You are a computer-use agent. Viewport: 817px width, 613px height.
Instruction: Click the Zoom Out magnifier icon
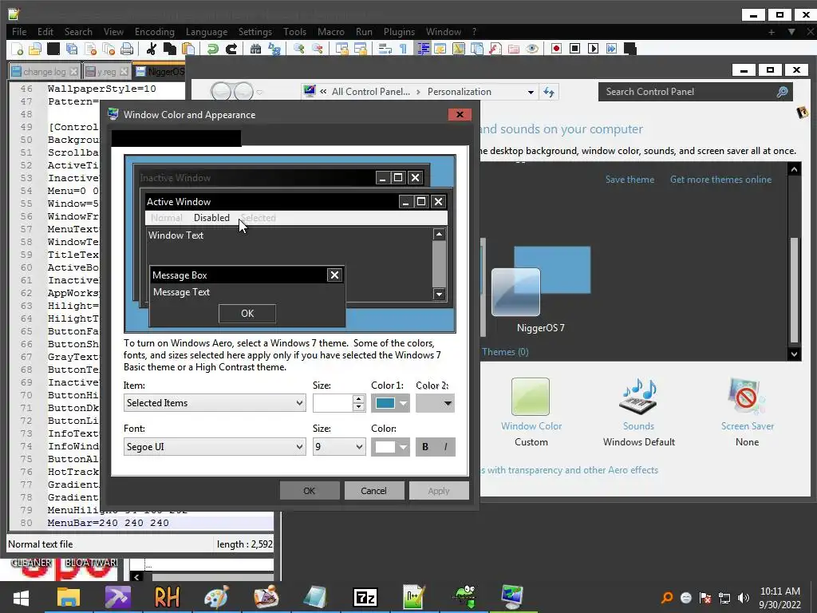click(x=318, y=49)
